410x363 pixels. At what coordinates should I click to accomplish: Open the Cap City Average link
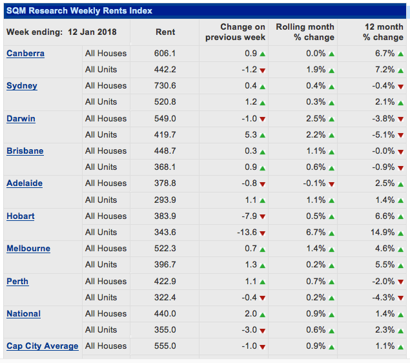(43, 346)
